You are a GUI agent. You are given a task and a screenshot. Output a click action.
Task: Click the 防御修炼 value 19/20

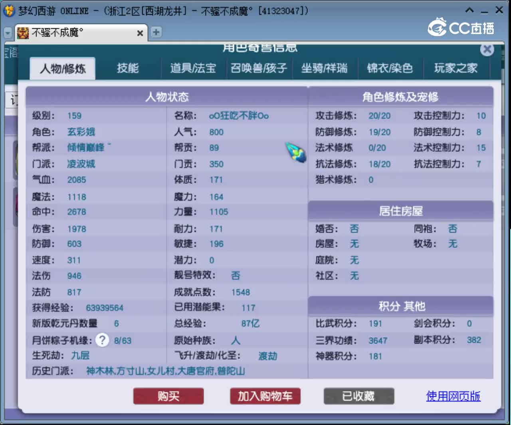[x=379, y=132]
